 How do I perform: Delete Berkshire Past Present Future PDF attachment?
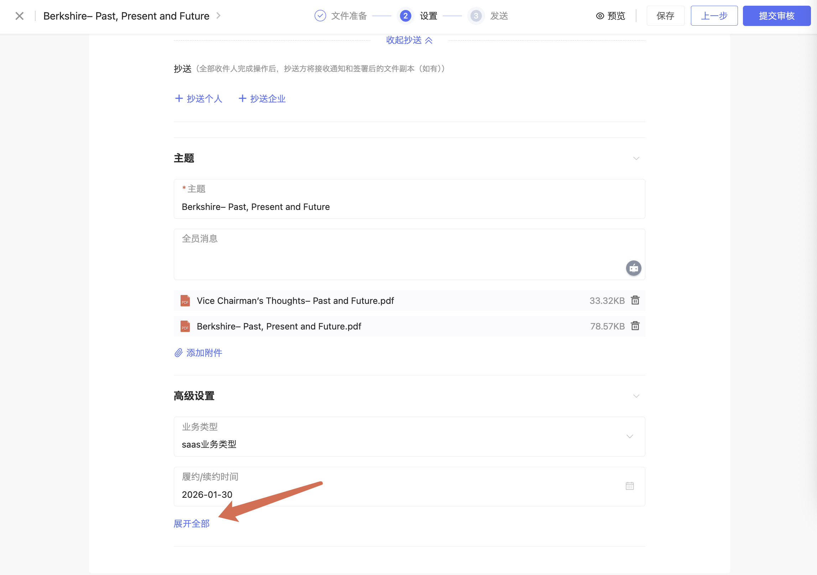pos(635,326)
